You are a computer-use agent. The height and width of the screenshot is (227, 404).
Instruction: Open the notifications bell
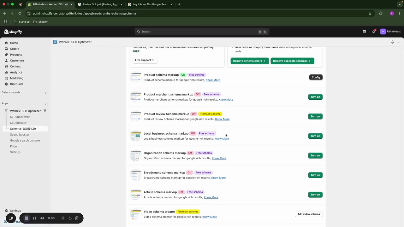pos(374,32)
